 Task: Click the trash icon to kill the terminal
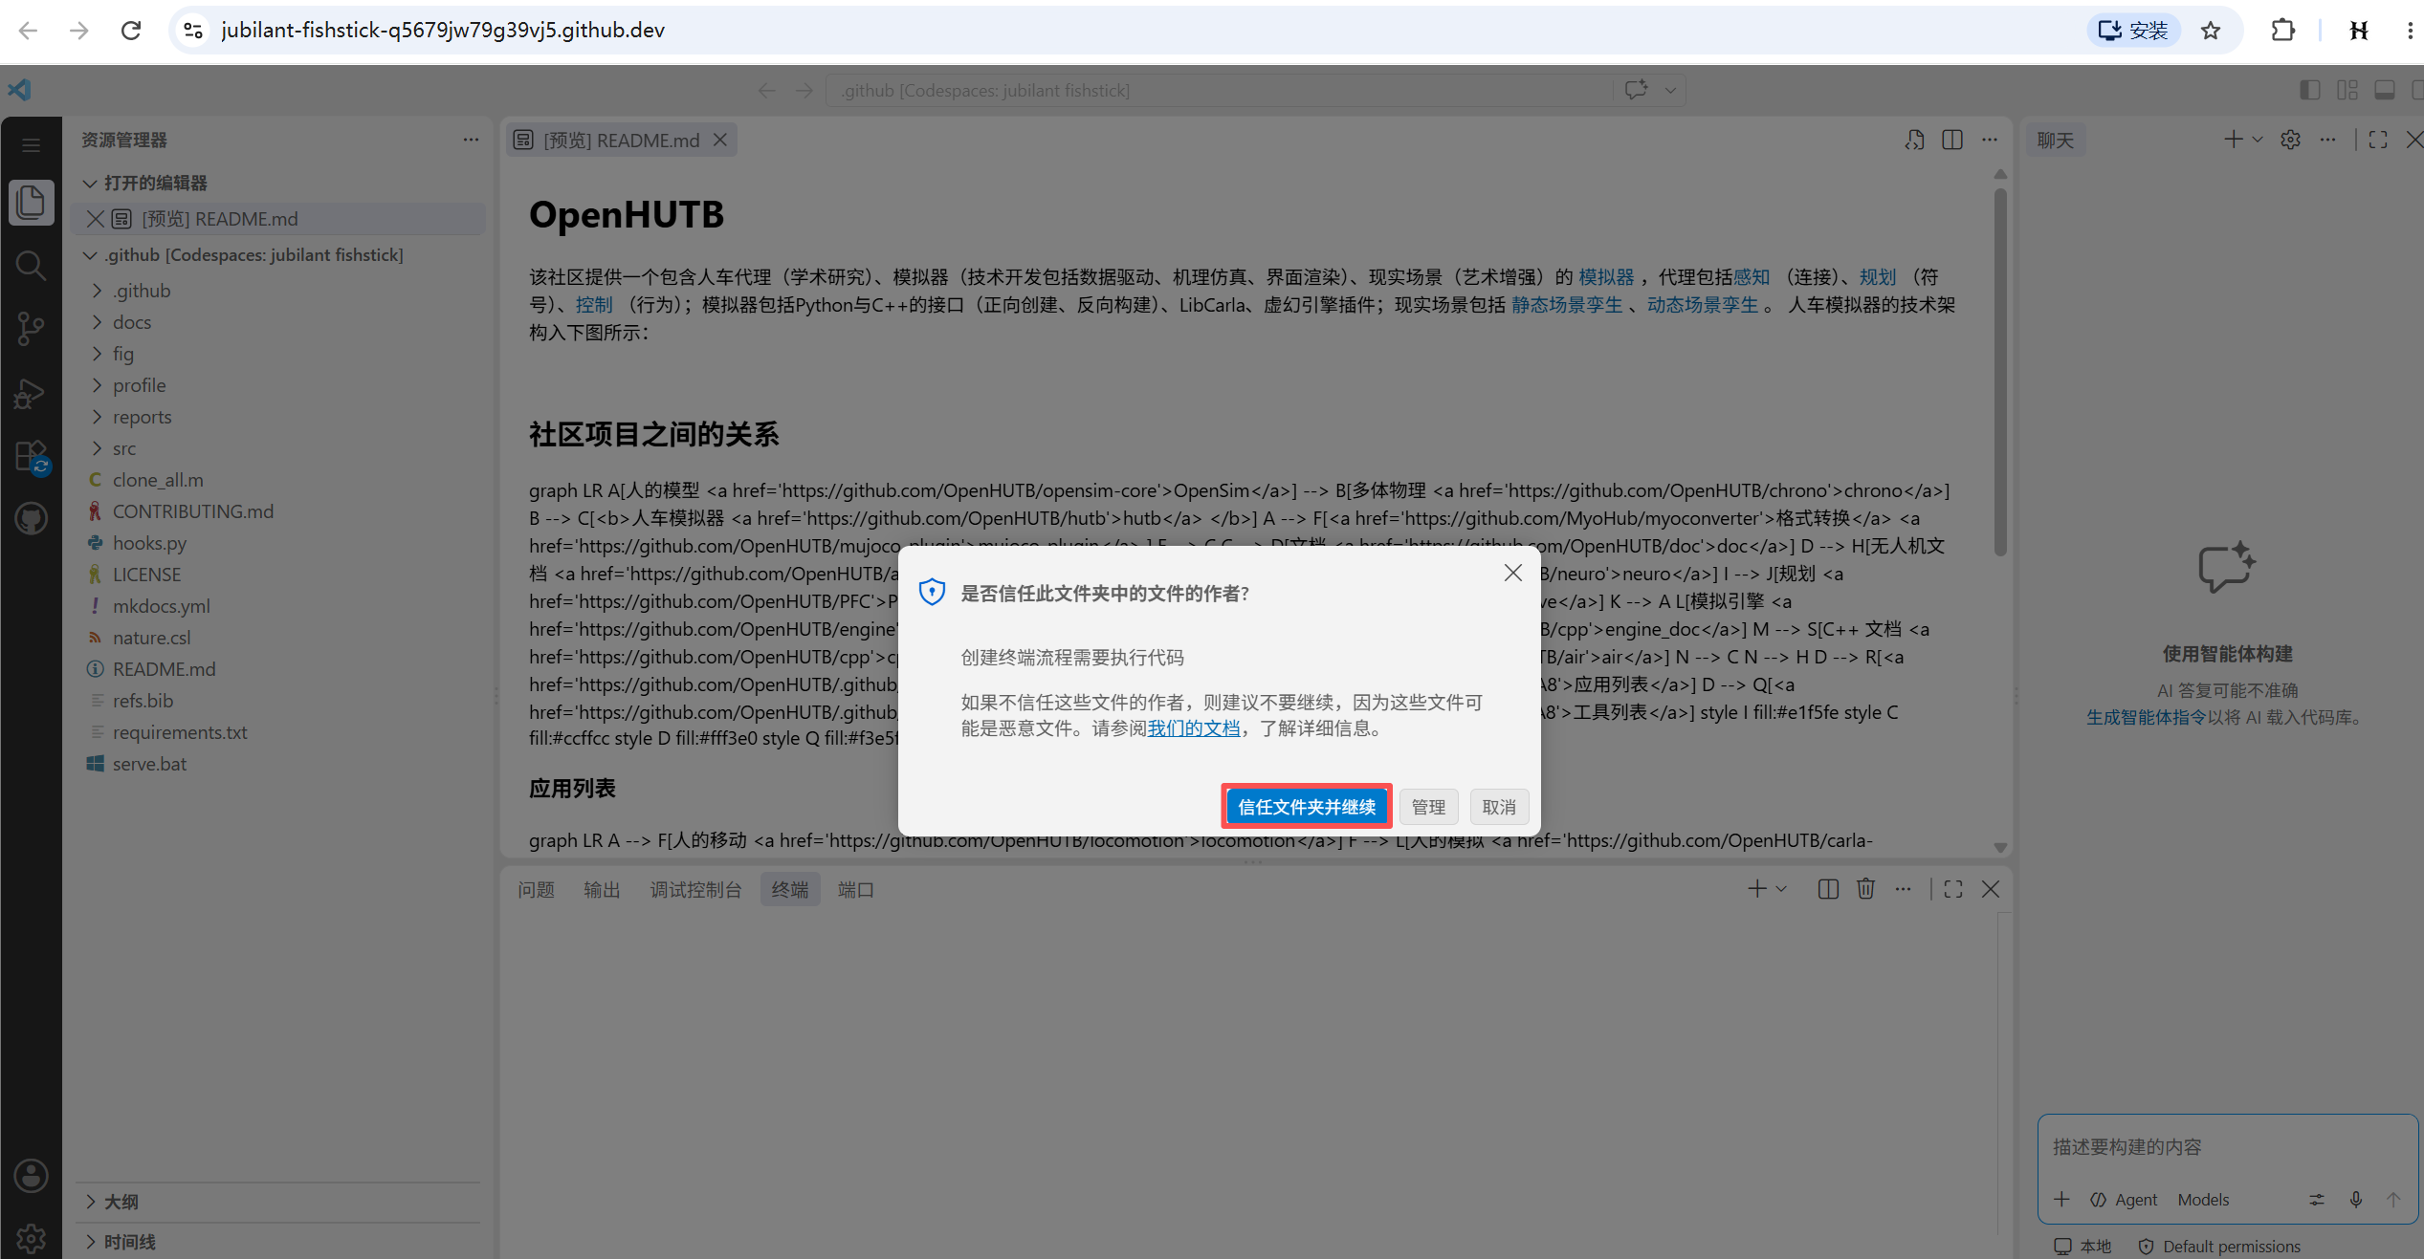click(x=1865, y=889)
